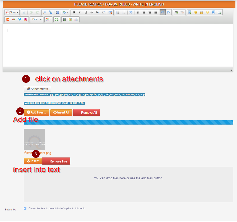This screenshot has width=237, height=222.
Task: Click the Insert All button
Action: point(61,112)
